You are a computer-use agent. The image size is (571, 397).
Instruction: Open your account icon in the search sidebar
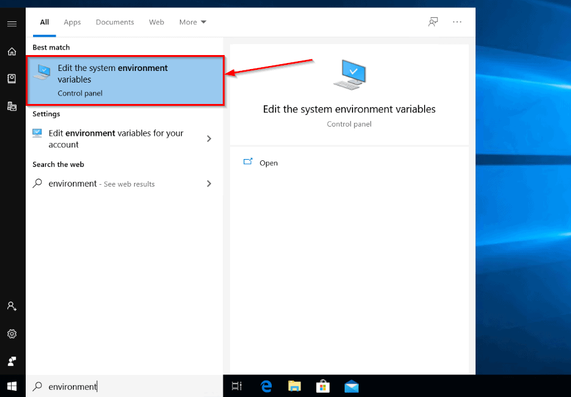pyautogui.click(x=12, y=306)
